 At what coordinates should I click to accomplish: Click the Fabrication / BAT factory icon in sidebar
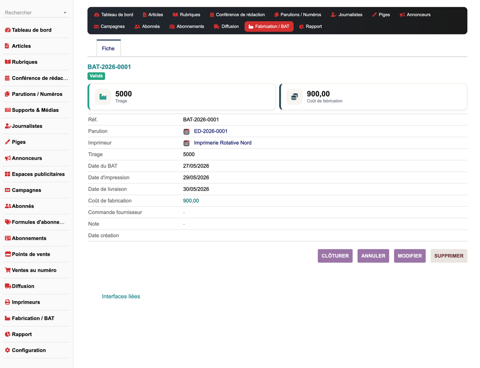click(8, 318)
